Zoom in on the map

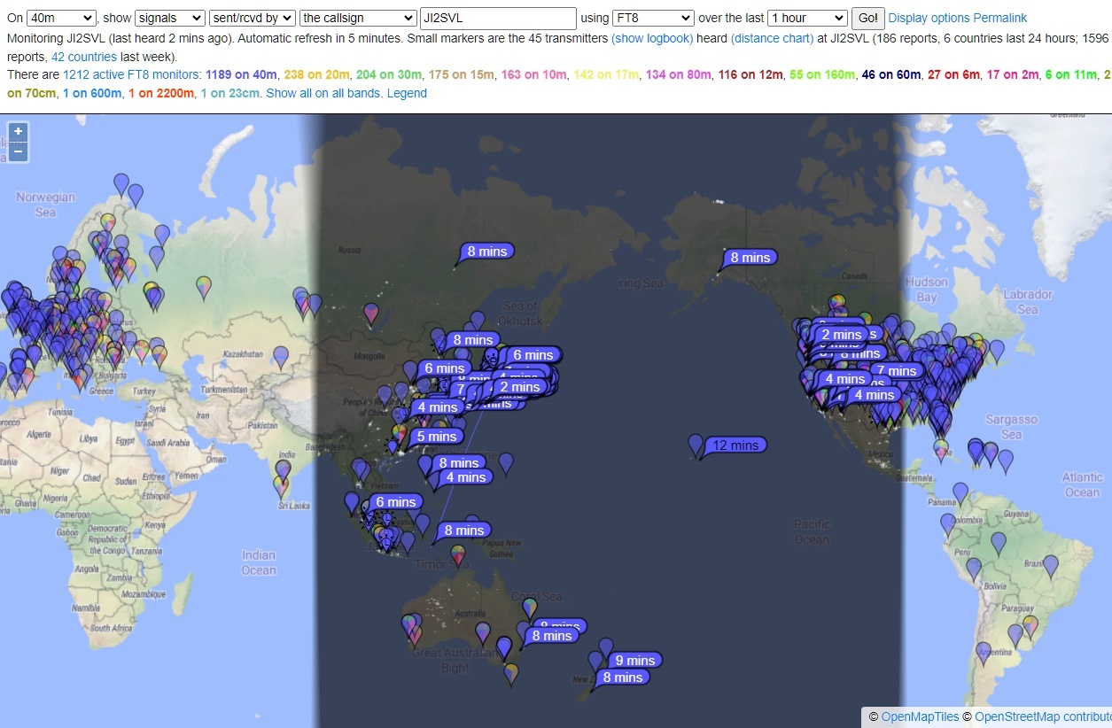coord(18,132)
